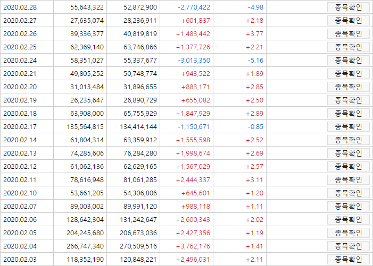Screen dimensions: 373x266
Task: Click the value 49,805,252
Action: coord(87,74)
